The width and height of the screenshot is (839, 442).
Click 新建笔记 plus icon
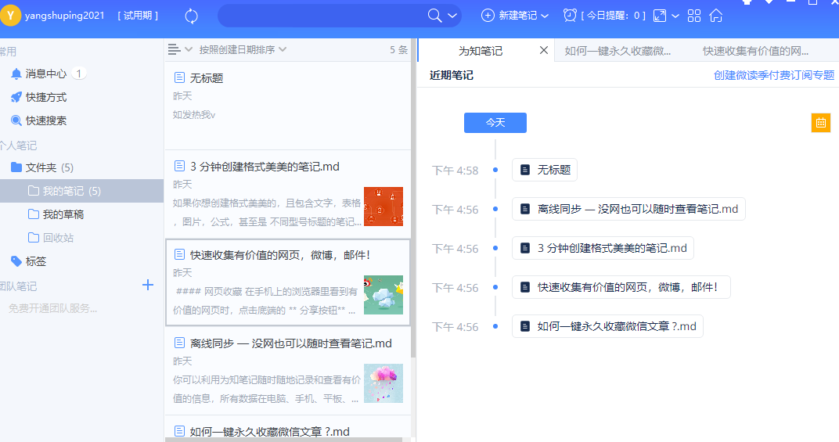pos(488,16)
